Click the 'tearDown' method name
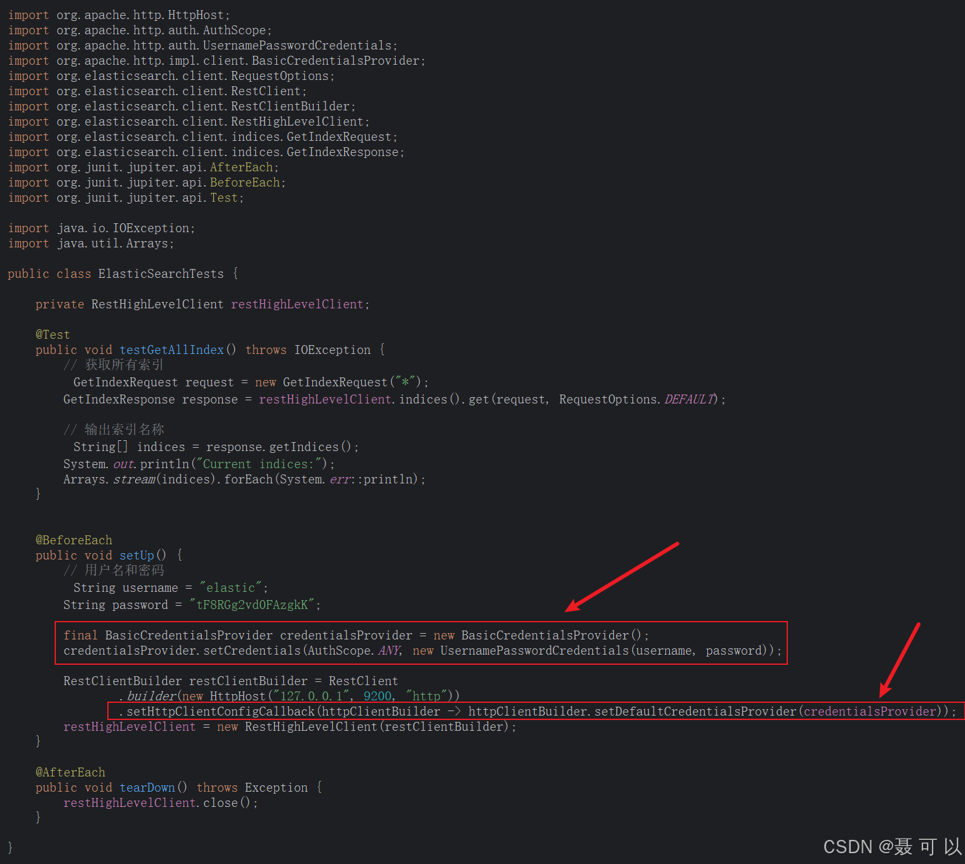The height and width of the screenshot is (864, 965). click(x=147, y=788)
